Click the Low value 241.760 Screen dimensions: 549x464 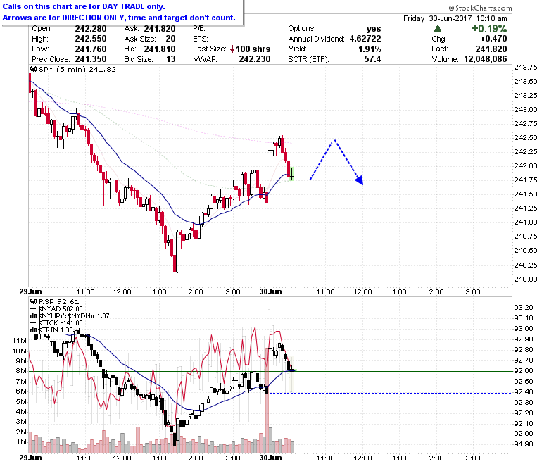tap(91, 49)
